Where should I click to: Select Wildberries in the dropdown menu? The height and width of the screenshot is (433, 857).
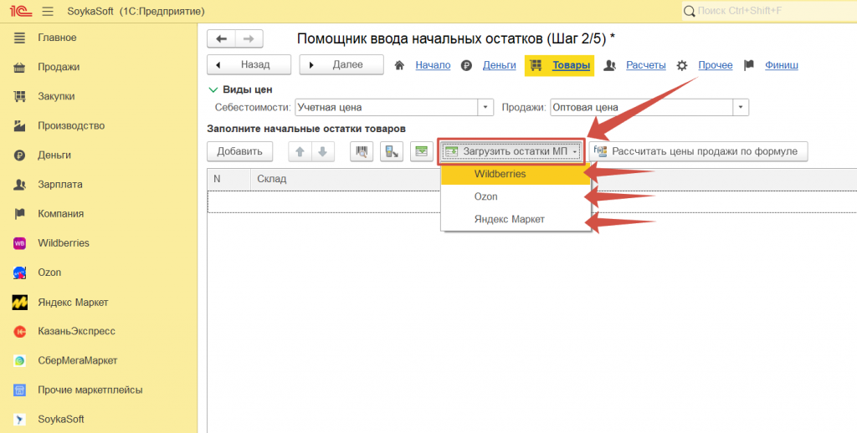click(x=500, y=175)
